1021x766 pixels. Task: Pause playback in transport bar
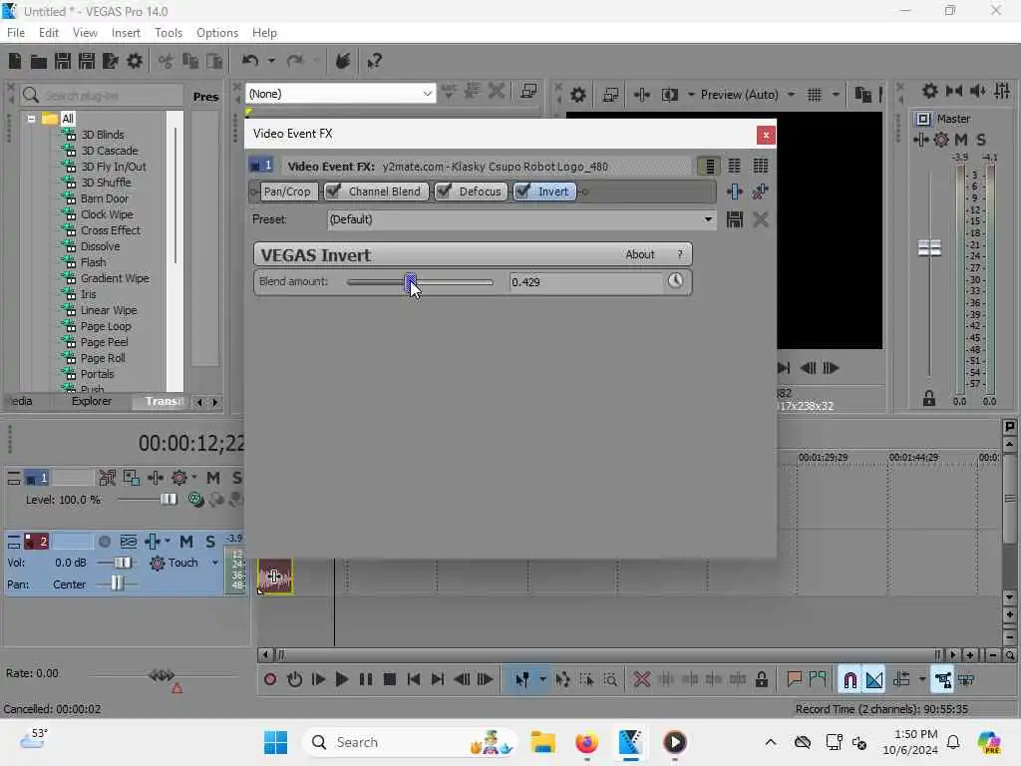pos(366,680)
